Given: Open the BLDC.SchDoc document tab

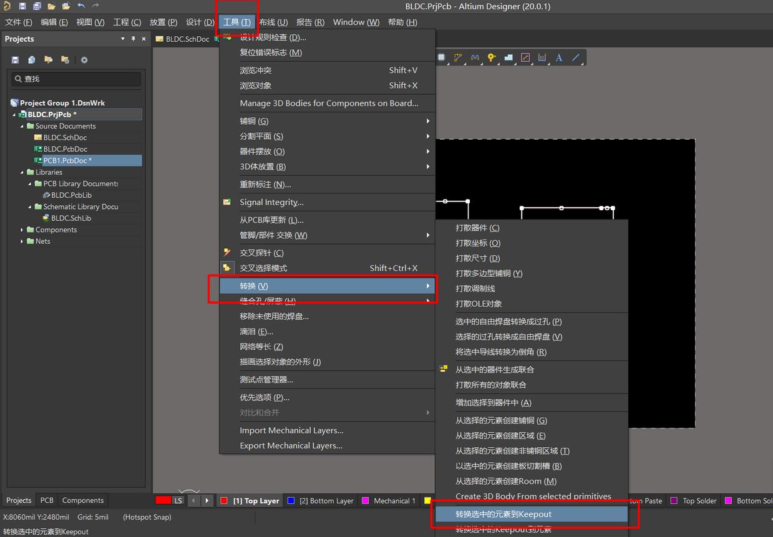Looking at the screenshot, I should coord(183,39).
